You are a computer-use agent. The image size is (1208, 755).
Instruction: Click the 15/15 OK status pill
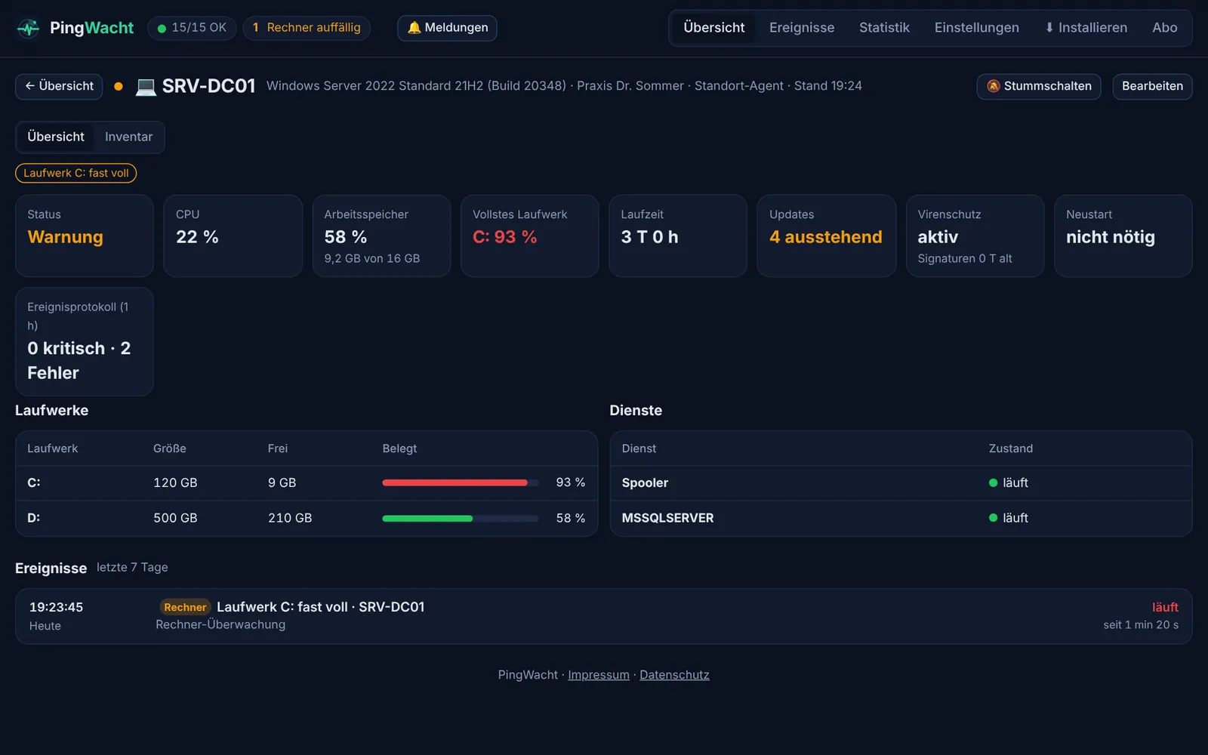[x=192, y=28]
